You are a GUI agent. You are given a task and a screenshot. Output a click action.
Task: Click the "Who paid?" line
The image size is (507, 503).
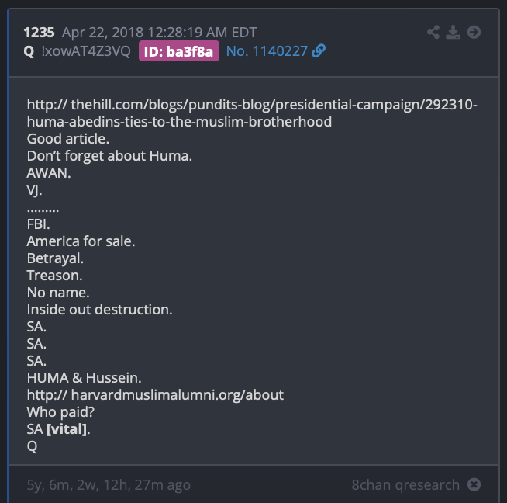60,412
